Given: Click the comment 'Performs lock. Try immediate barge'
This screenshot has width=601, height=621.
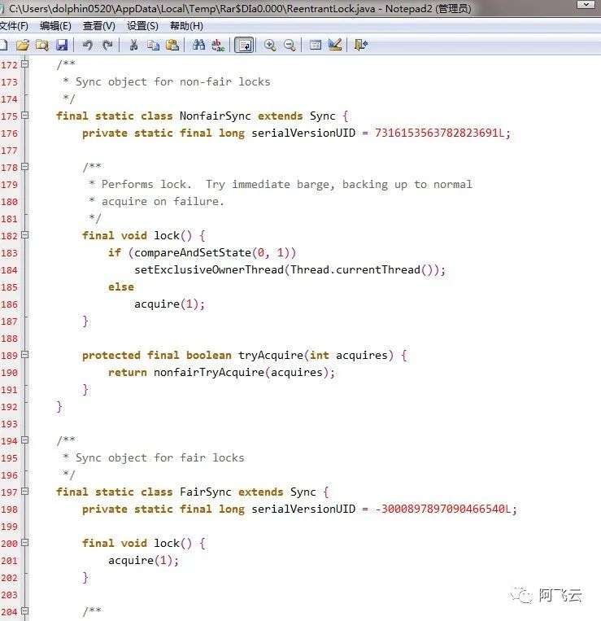Looking at the screenshot, I should pos(218,185).
